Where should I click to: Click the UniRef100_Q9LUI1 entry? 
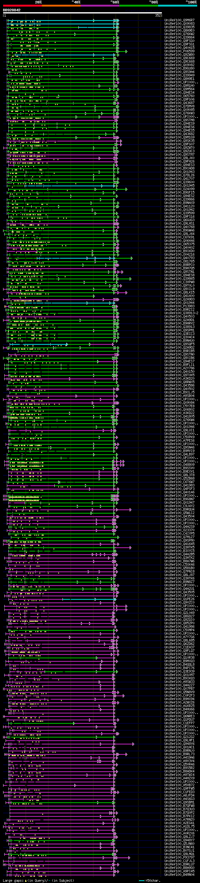click(179, 430)
